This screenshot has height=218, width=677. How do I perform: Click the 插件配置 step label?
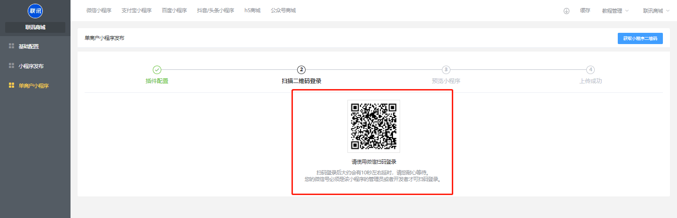(x=157, y=81)
